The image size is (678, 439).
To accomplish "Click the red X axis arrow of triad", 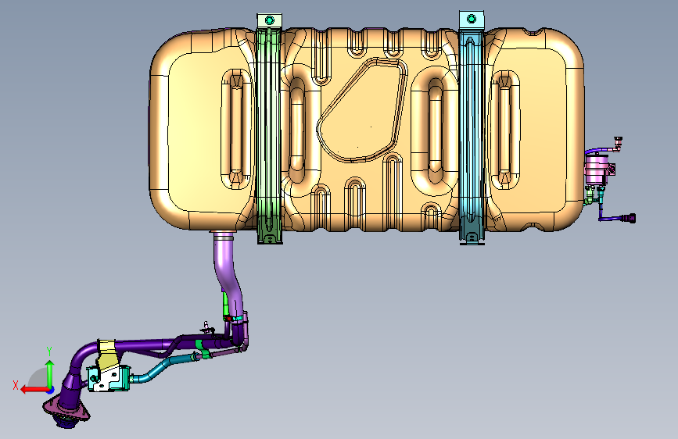I will [34, 390].
